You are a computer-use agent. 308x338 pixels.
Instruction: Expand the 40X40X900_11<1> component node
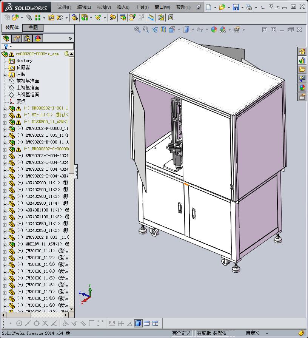(x=5, y=184)
